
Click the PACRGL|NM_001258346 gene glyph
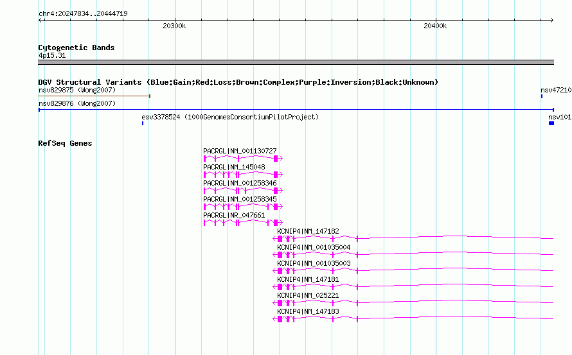point(243,190)
